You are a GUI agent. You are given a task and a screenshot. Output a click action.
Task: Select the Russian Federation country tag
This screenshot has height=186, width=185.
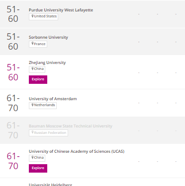[x=48, y=133]
